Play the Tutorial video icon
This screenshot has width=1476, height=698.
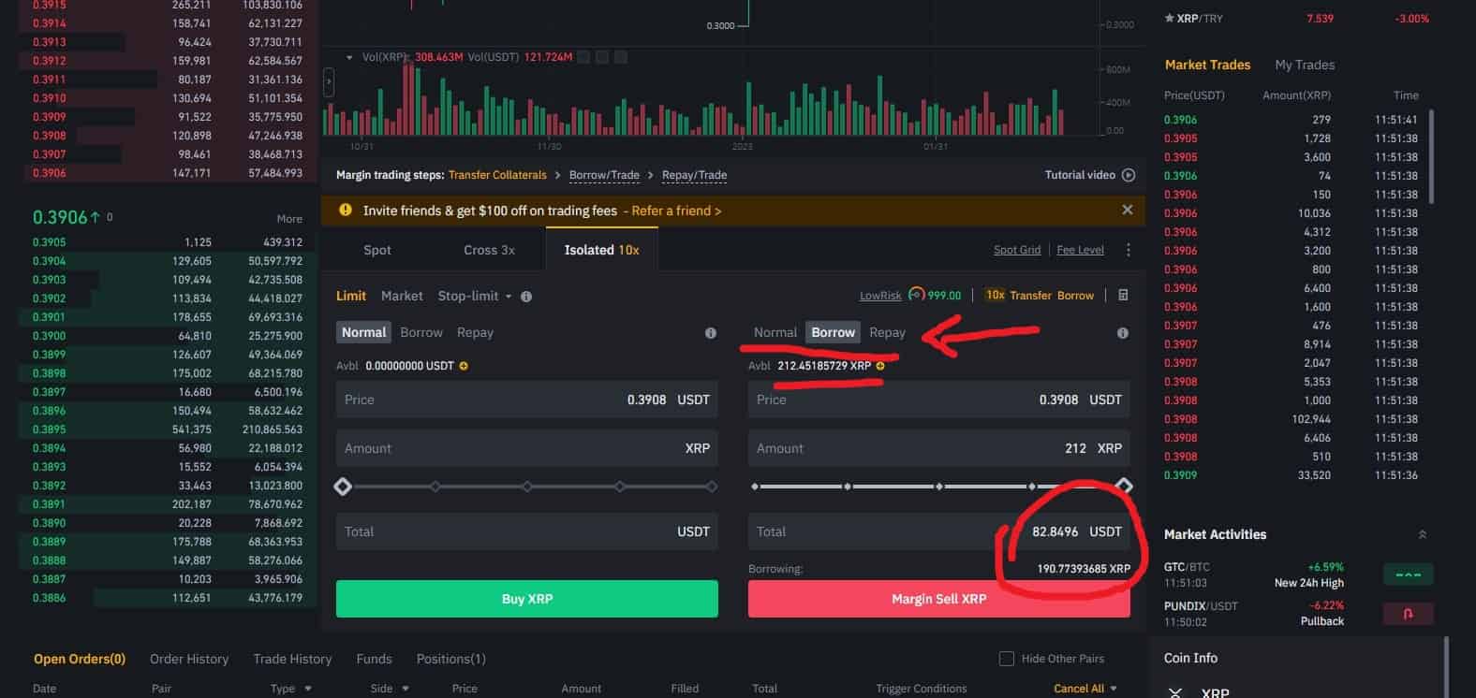coord(1128,175)
